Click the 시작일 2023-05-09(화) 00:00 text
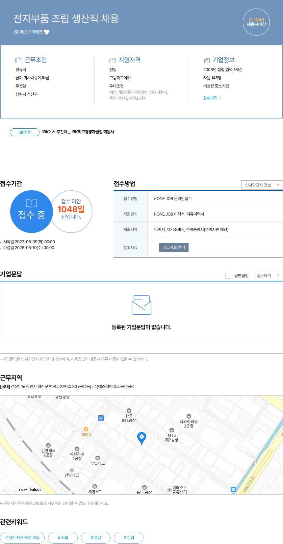This screenshot has height=544, width=283. click(x=29, y=242)
